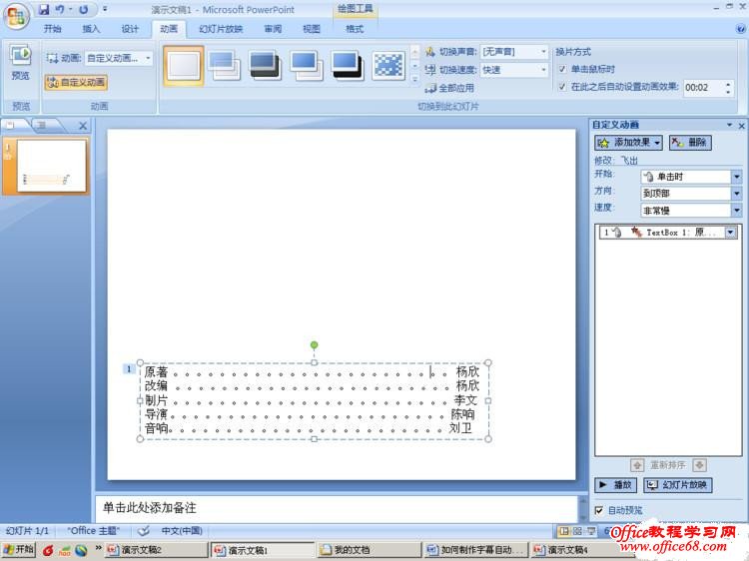Click the 00:02 auto-advance time field
This screenshot has width=749, height=561.
(703, 88)
